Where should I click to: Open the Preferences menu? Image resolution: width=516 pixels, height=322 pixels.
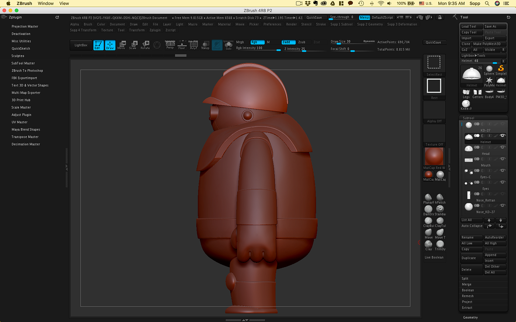pos(272,24)
